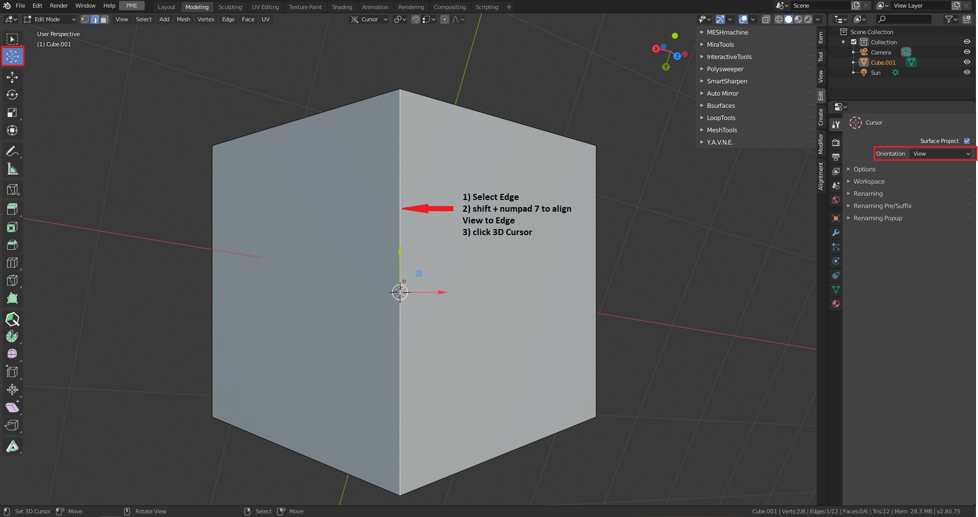Uncheck the Surface Project checkbox

966,141
